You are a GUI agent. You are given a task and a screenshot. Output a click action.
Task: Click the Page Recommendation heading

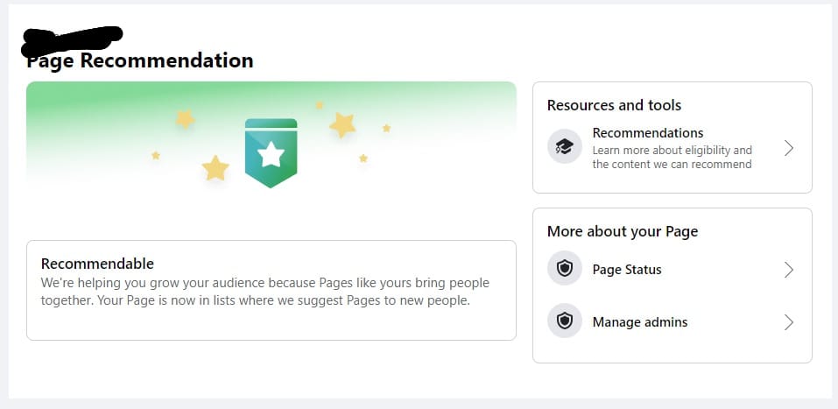pyautogui.click(x=140, y=61)
